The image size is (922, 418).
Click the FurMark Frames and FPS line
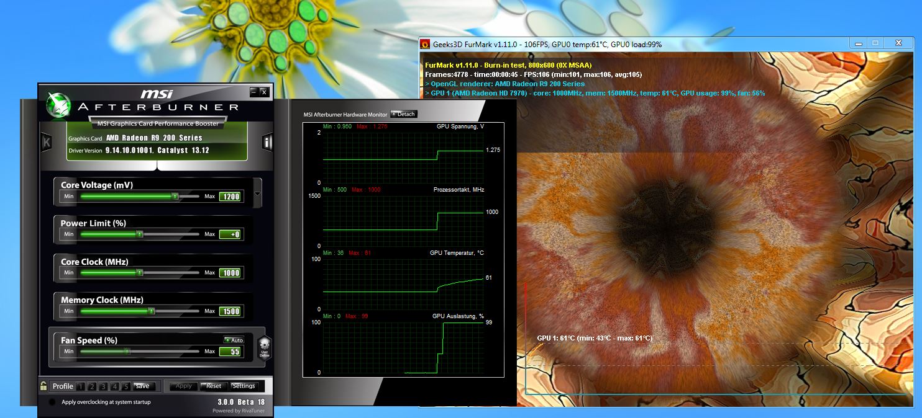tap(534, 74)
